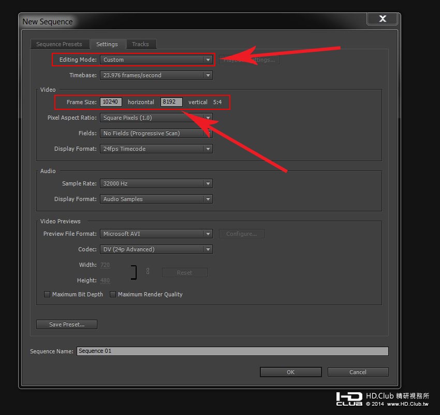The height and width of the screenshot is (415, 440).
Task: Click the Sequence Name text field
Action: [232, 351]
